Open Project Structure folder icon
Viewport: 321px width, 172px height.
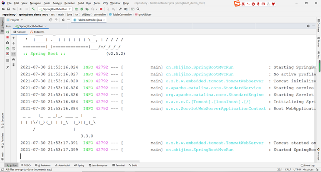126,9
